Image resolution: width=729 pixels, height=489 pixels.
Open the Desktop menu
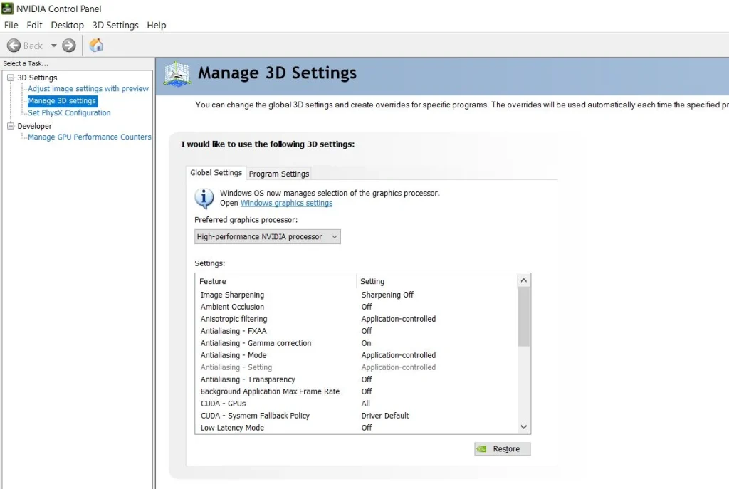click(x=68, y=25)
